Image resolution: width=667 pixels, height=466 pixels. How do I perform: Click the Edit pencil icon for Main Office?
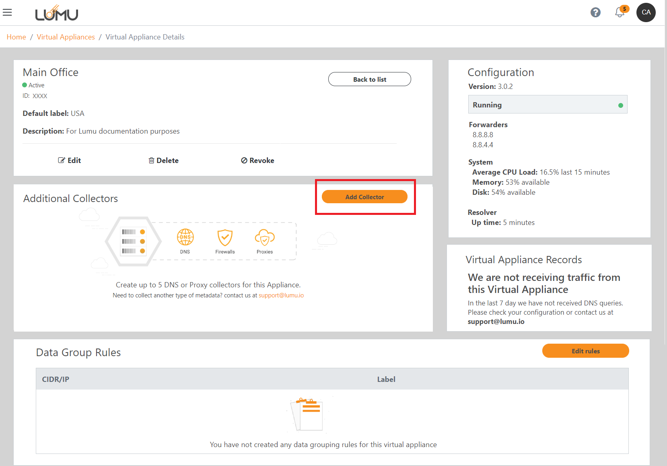(x=61, y=160)
